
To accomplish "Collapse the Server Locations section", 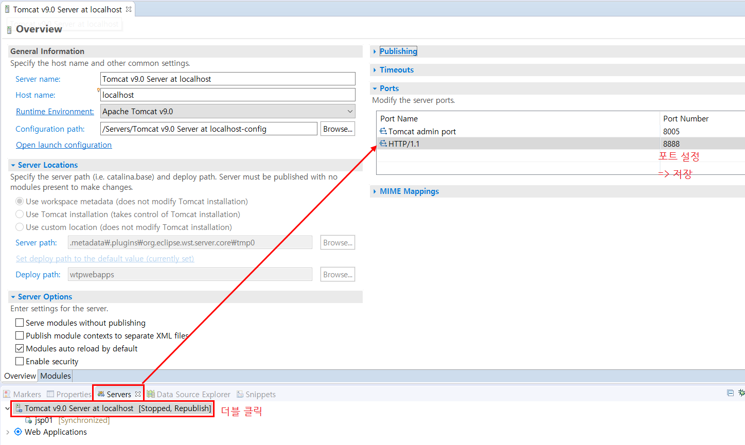I will (x=13, y=165).
